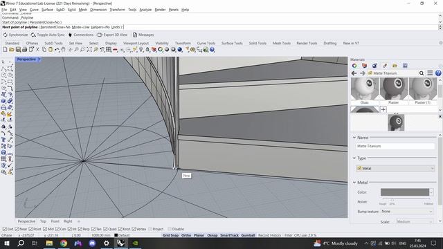
Task: Click the blue render sphere icon
Action: [x=180, y=50]
